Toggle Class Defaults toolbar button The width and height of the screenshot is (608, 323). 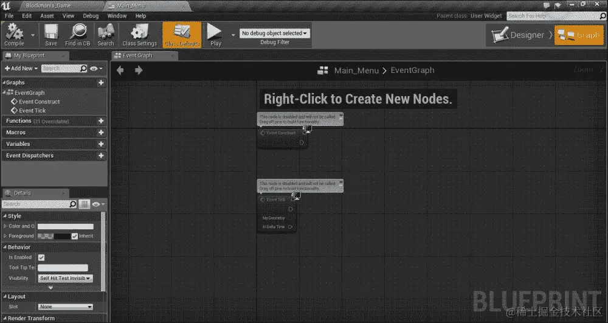pyautogui.click(x=182, y=35)
